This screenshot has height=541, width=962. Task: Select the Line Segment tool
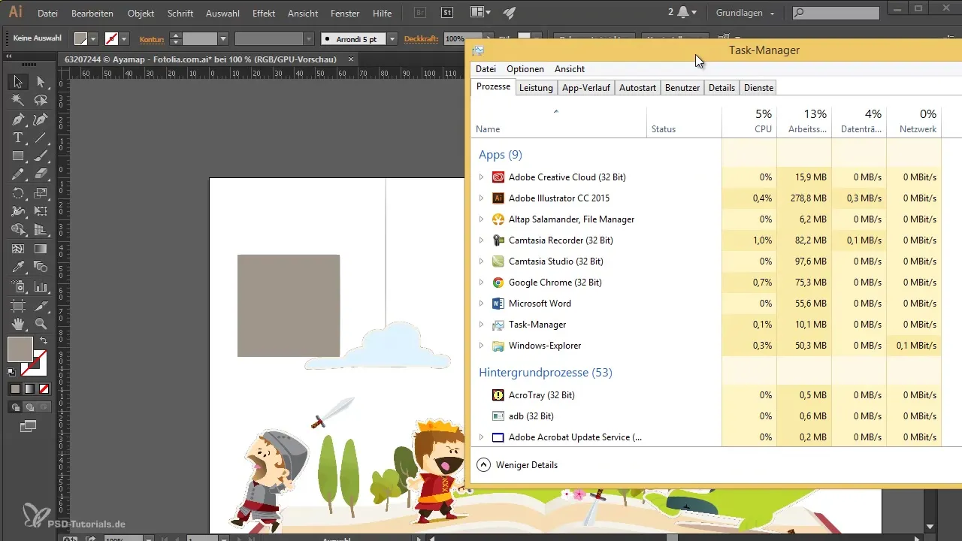(x=41, y=138)
